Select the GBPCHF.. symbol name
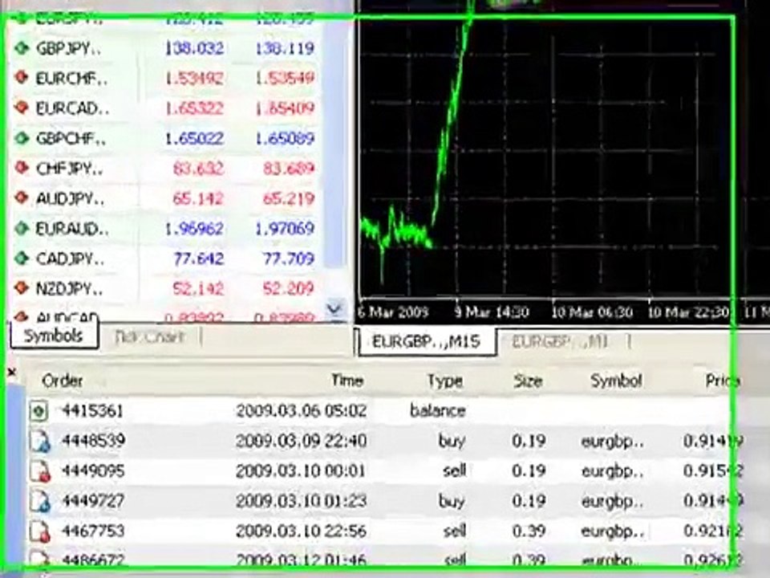The image size is (770, 578). click(x=71, y=138)
